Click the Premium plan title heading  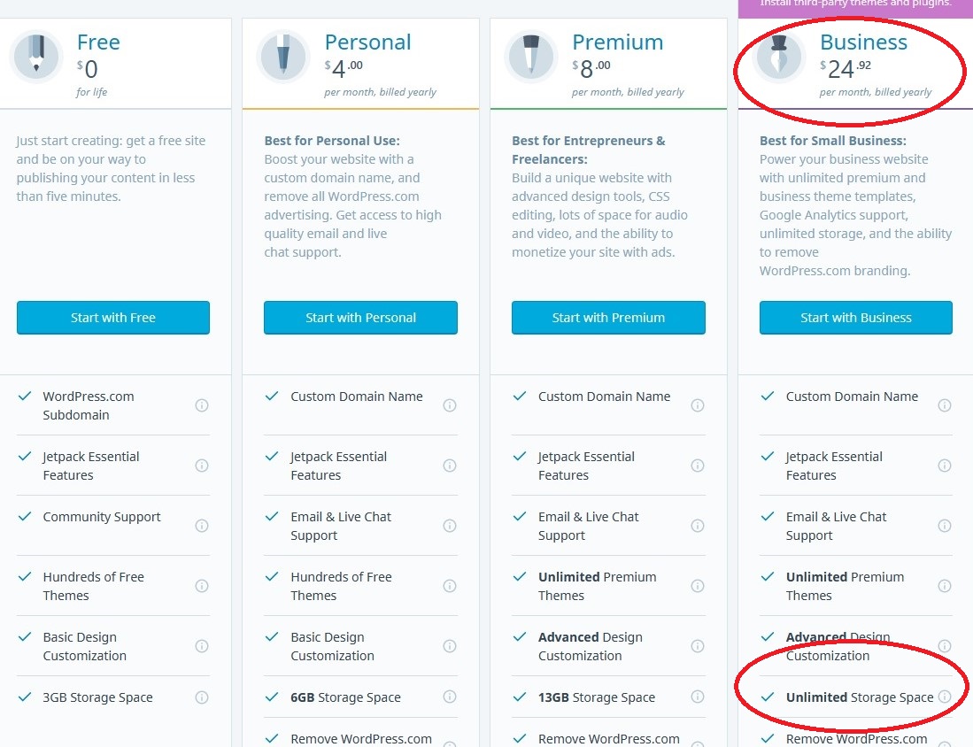click(x=617, y=42)
